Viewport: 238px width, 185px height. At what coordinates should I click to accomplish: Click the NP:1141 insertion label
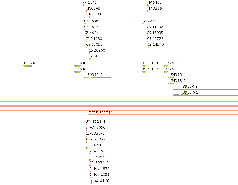point(89,3)
